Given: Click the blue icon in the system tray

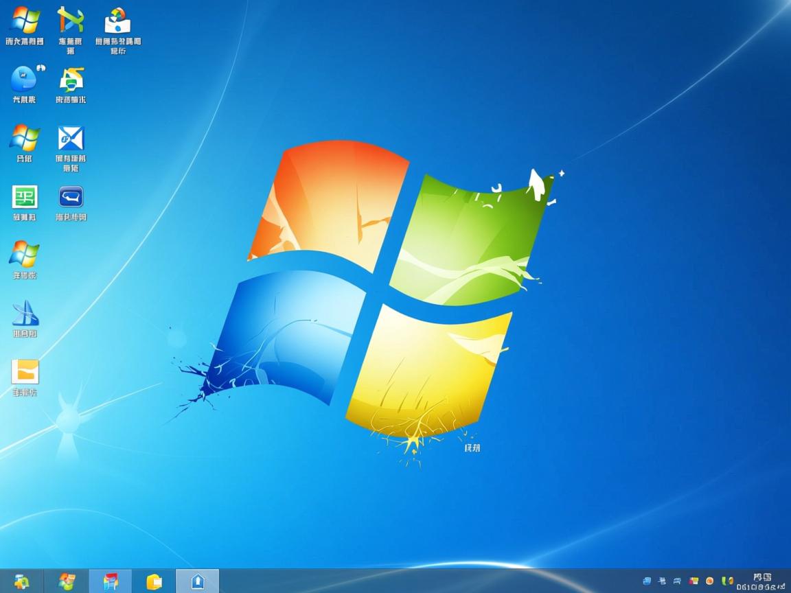Looking at the screenshot, I should (647, 581).
